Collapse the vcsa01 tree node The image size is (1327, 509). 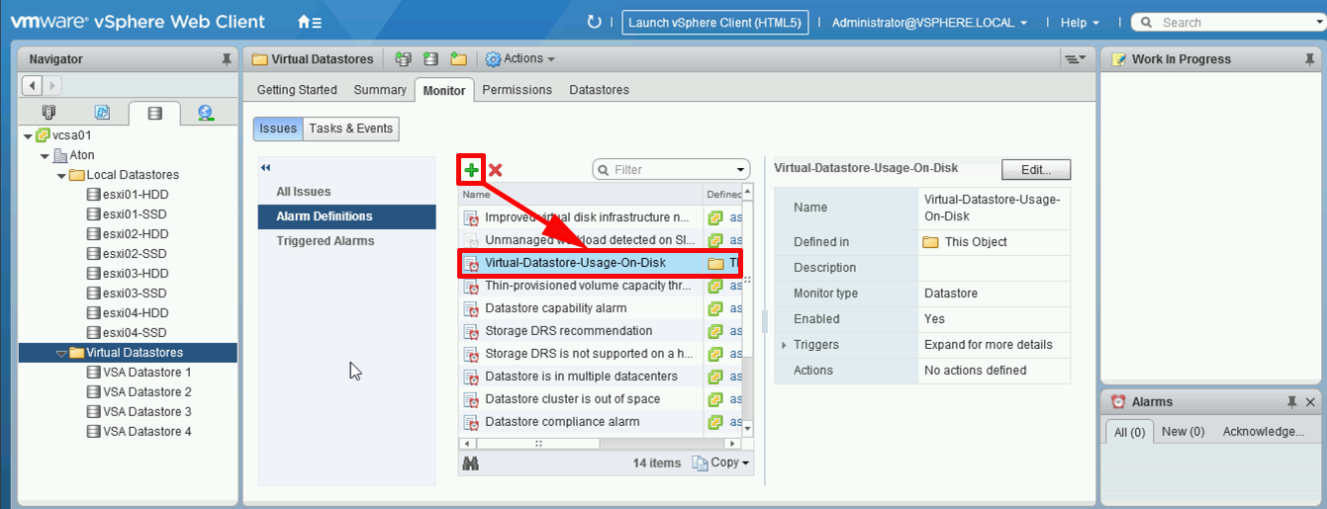click(x=28, y=135)
